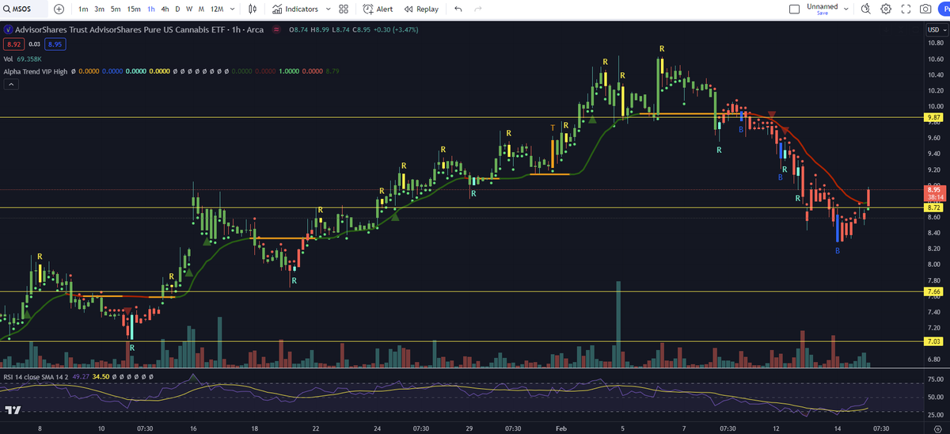Viewport: 950px width, 434px height.
Task: Select the 4h timeframe
Action: click(165, 9)
